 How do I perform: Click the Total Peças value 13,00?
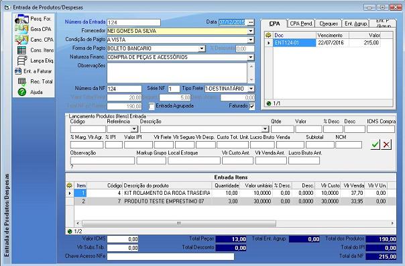231,239
